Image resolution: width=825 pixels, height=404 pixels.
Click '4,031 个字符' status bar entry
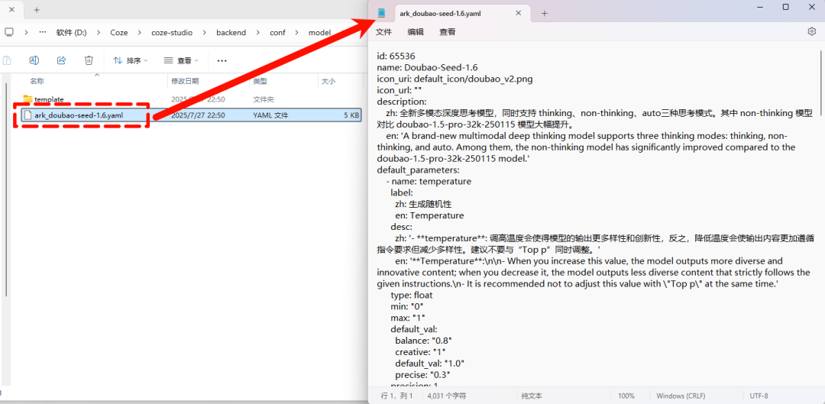pos(446,396)
